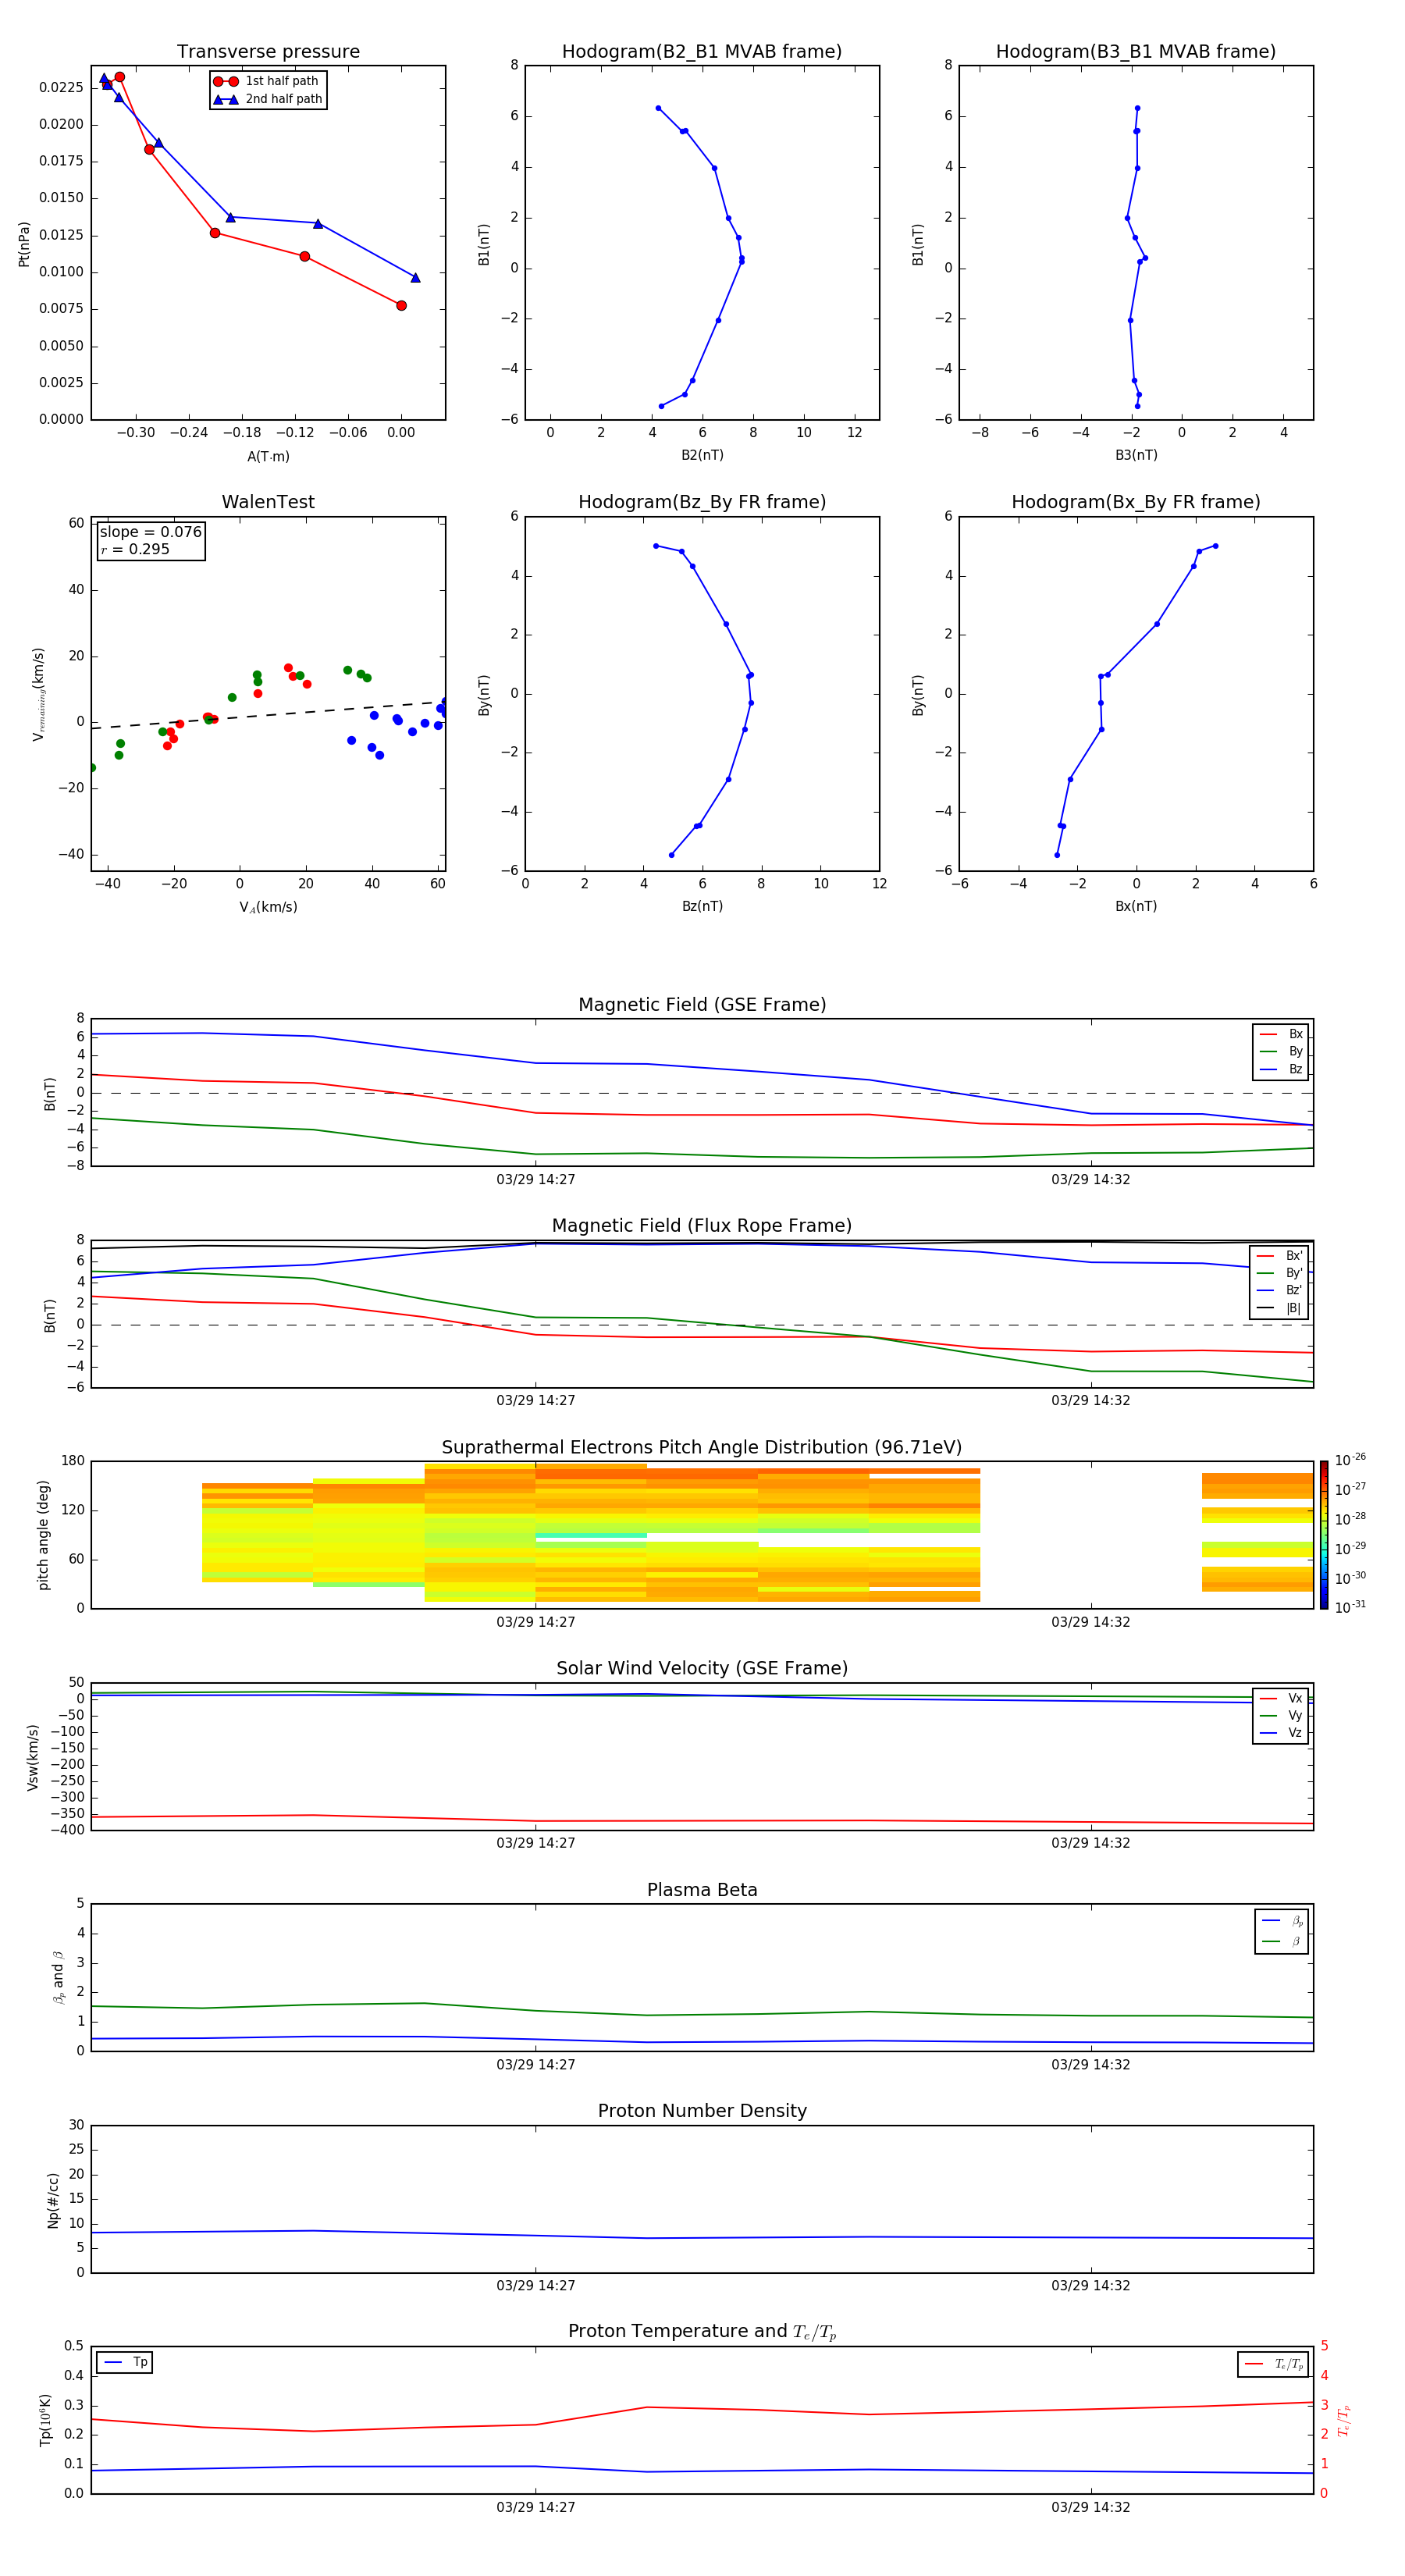The height and width of the screenshot is (2576, 1405).
Task: Click the 0.0225 tick on transverse pressure axis
Action: click(61, 88)
